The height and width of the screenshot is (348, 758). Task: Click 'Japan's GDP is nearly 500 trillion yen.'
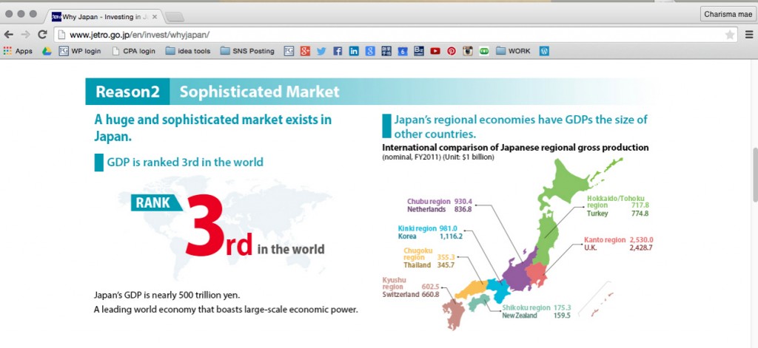[x=167, y=294]
